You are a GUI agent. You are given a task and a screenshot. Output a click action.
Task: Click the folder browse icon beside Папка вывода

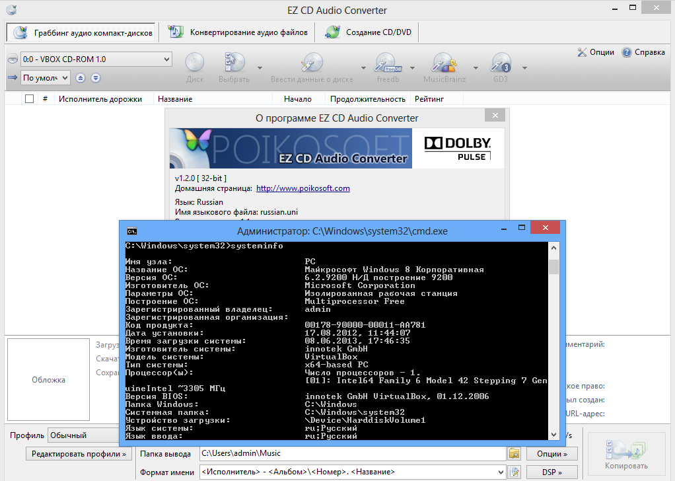[515, 453]
